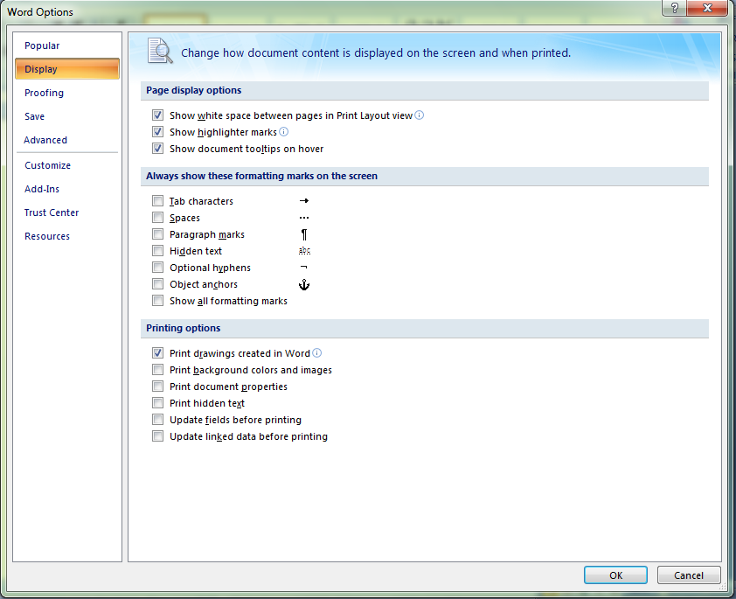Switch to Proofing options
The height and width of the screenshot is (599, 736).
click(67, 93)
